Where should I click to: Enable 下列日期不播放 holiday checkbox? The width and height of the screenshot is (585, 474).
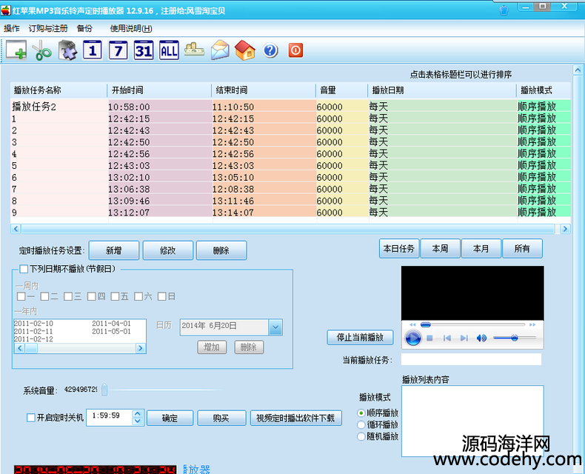24,269
